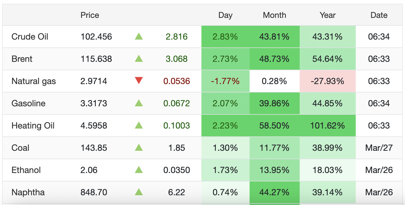405x205 pixels.
Task: Open the Heating Oil commodity link
Action: [x=33, y=126]
